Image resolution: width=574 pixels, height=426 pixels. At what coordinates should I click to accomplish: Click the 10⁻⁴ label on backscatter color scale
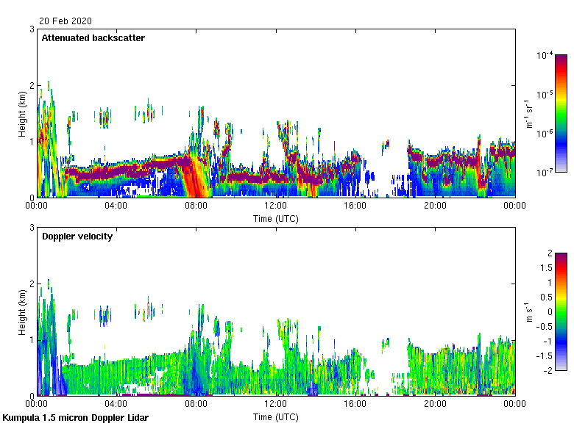(545, 56)
